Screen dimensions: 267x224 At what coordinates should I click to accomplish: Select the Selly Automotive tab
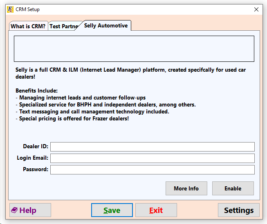point(106,25)
